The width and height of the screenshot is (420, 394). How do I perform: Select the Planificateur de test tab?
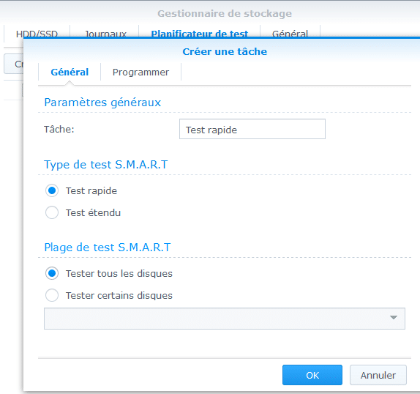(200, 33)
